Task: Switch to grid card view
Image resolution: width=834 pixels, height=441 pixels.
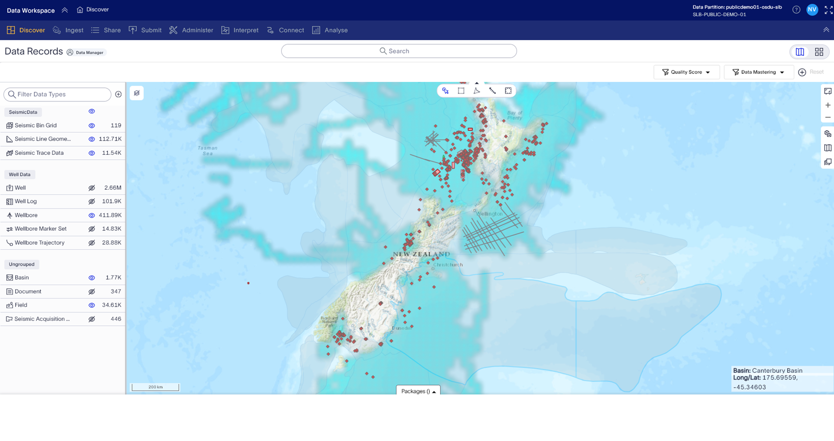Action: tap(819, 52)
